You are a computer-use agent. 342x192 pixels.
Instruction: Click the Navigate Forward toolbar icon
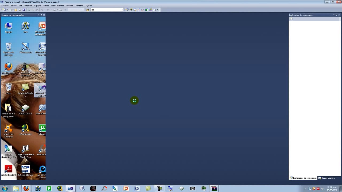60,10
